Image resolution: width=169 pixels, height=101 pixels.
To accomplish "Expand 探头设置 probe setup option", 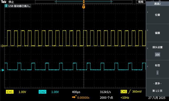I will coord(157,47).
